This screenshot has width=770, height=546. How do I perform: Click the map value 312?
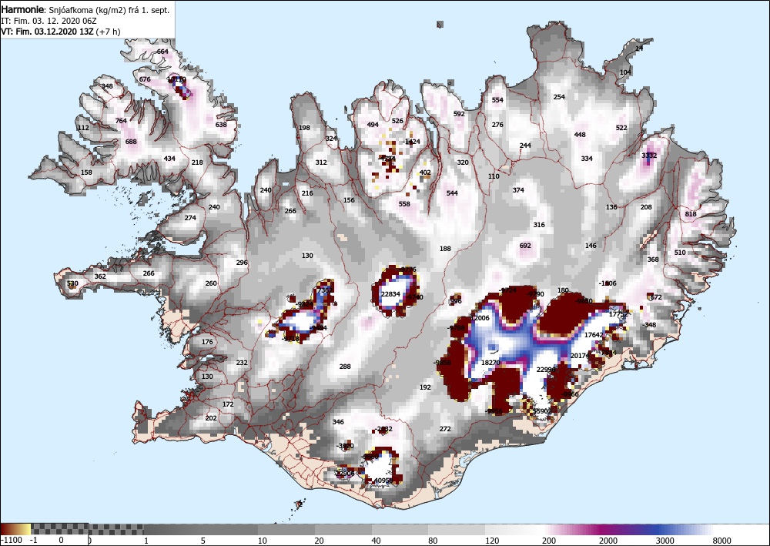(321, 162)
